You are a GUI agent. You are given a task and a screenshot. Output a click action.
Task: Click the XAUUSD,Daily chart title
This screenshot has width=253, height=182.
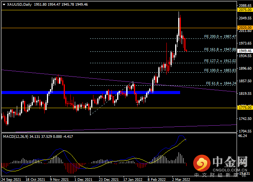[x=19, y=5]
